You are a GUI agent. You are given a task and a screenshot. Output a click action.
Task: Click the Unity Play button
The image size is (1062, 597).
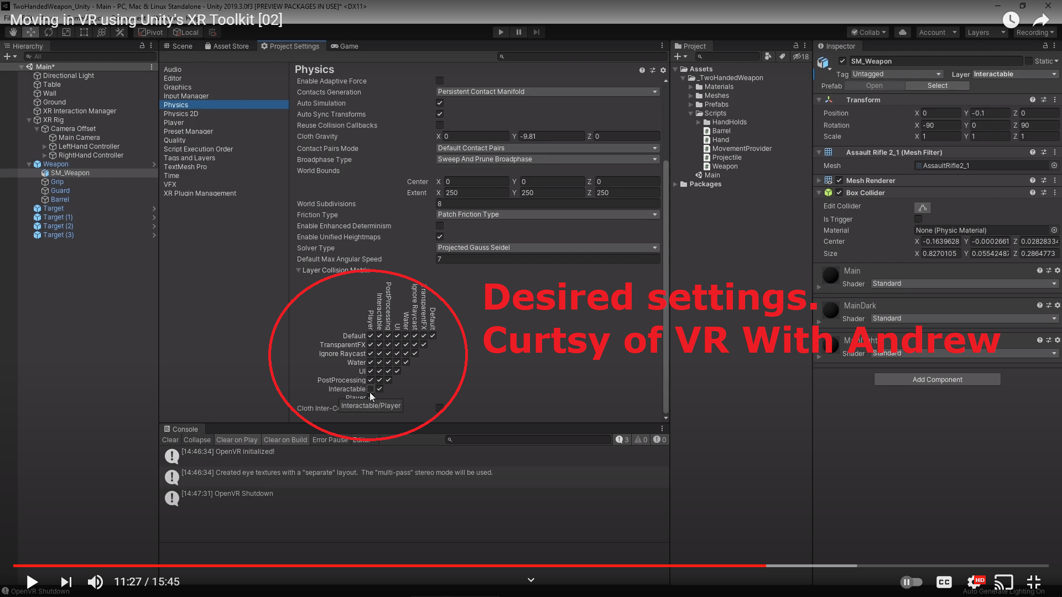(501, 32)
